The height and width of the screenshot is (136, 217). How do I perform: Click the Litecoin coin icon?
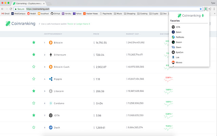51,91
